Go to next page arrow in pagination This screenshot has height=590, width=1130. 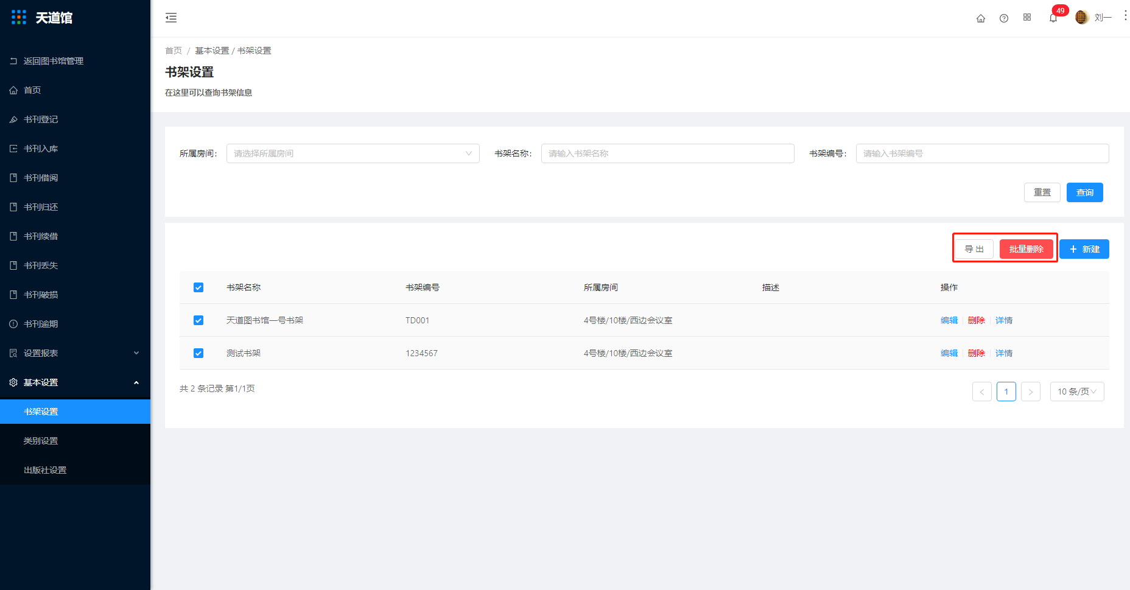tap(1031, 392)
